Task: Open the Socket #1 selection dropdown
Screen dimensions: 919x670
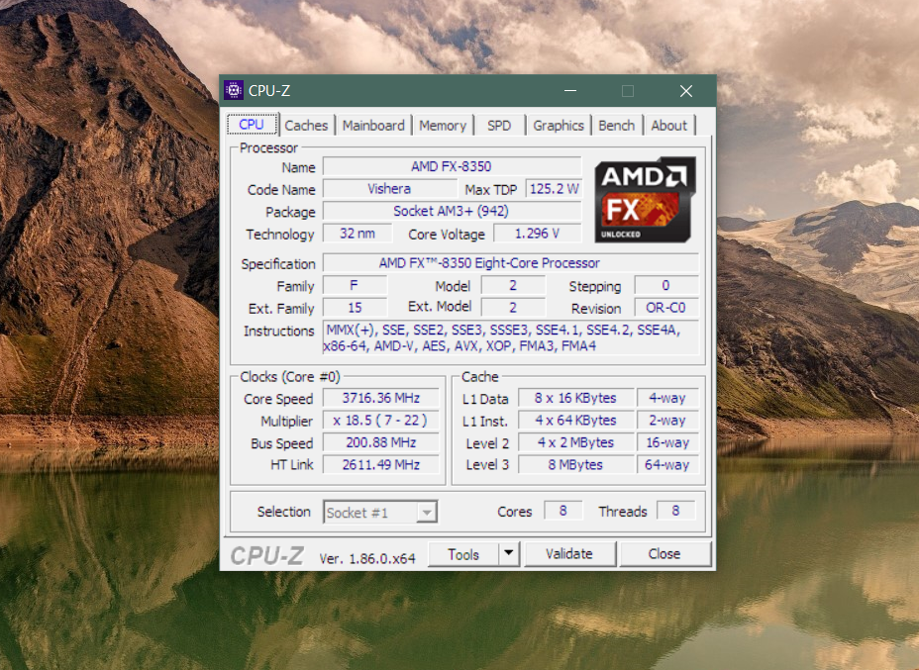Action: coord(380,513)
